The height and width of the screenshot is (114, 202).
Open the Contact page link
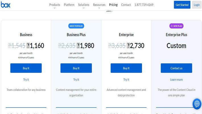coord(126,5)
